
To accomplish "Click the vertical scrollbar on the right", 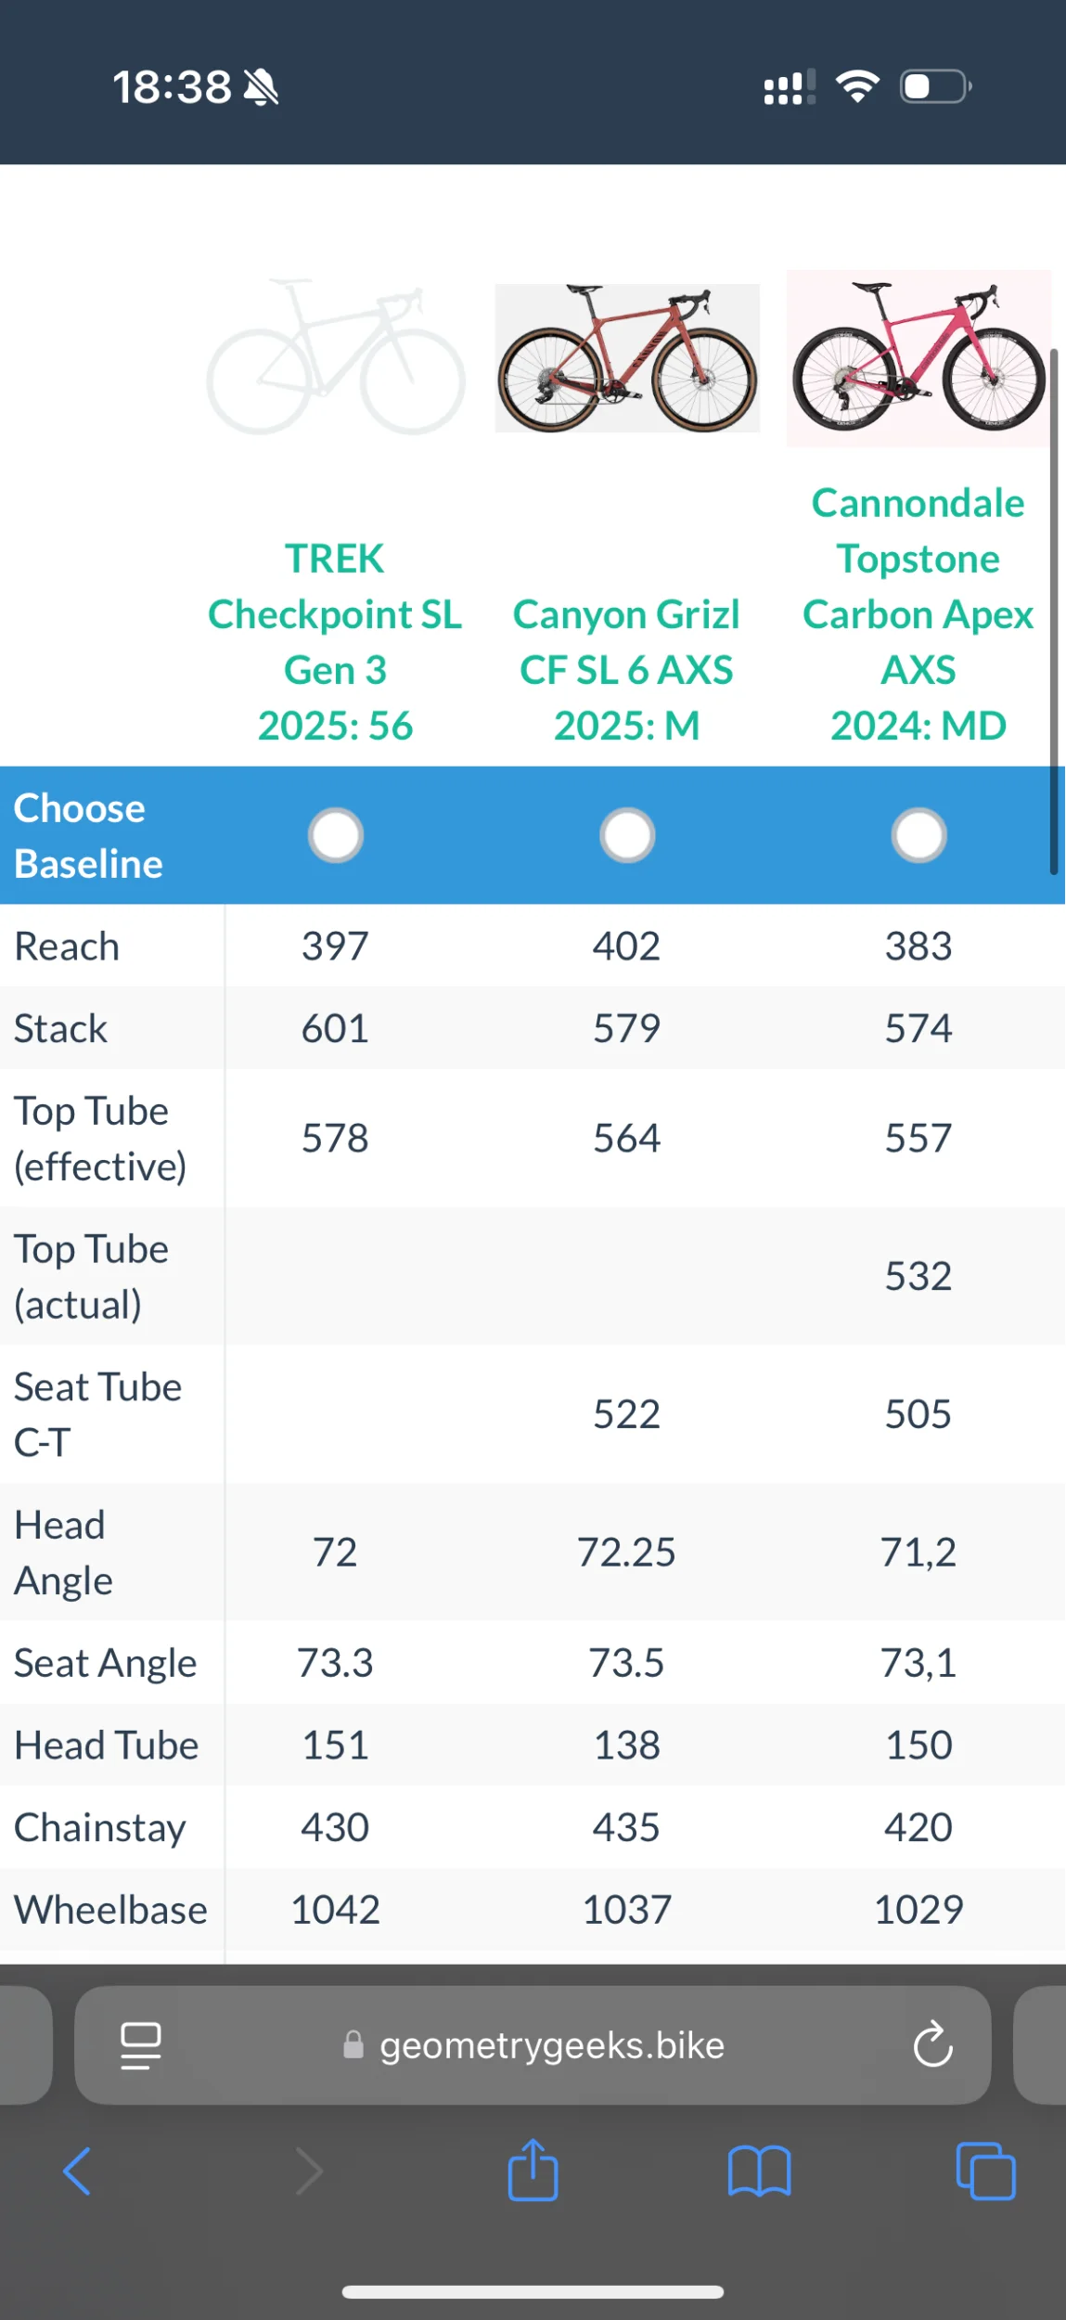I will pos(1054,612).
